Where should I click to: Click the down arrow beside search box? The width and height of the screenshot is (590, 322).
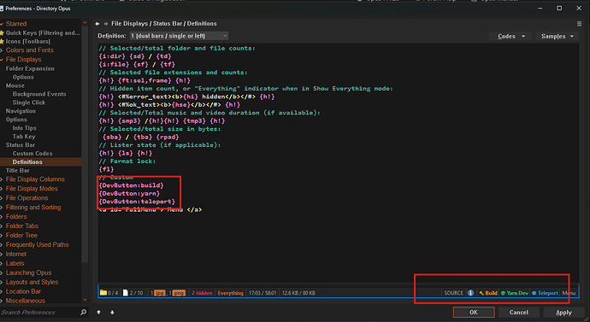[112, 312]
